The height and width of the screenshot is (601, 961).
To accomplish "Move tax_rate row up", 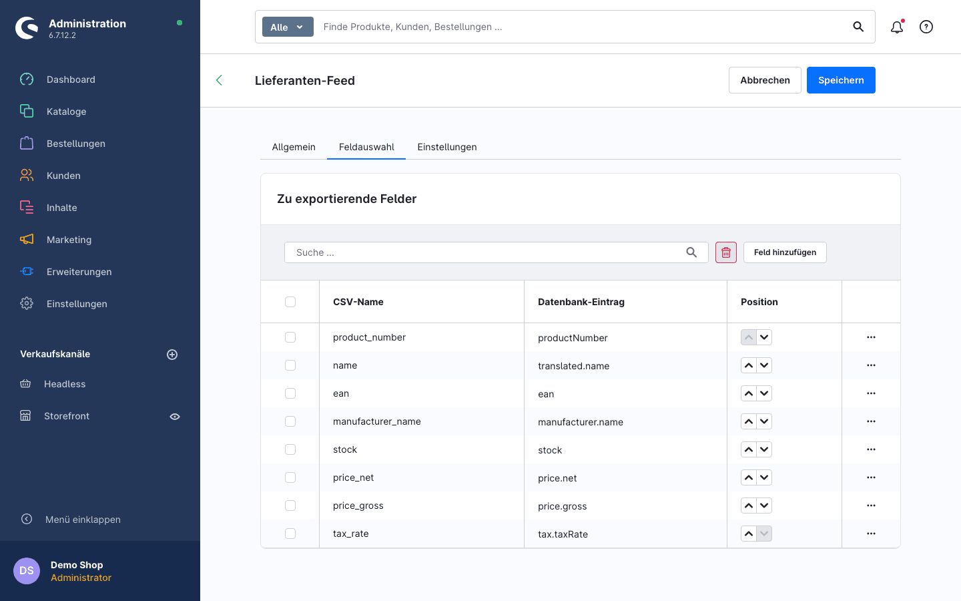I will pos(749,534).
